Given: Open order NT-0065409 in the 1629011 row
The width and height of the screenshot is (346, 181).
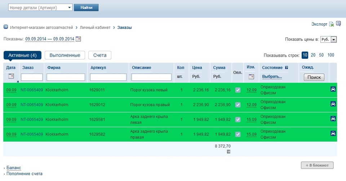Looking at the screenshot, I should coord(32,90).
